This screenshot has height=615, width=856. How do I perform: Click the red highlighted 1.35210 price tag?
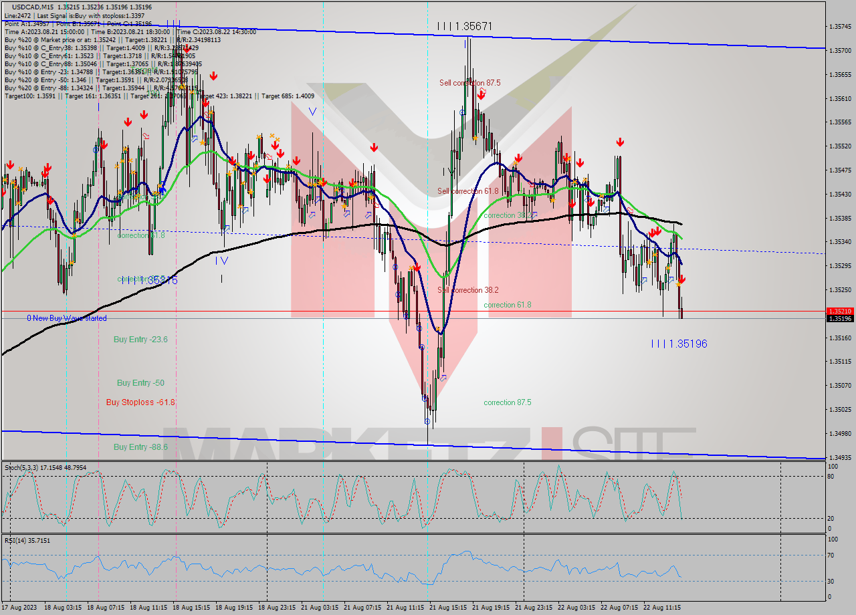coord(839,310)
